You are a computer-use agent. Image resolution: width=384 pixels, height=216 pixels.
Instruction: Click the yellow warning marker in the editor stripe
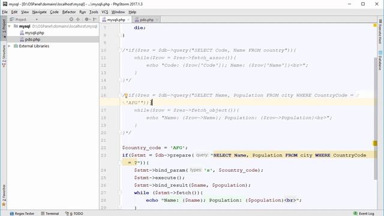375,143
